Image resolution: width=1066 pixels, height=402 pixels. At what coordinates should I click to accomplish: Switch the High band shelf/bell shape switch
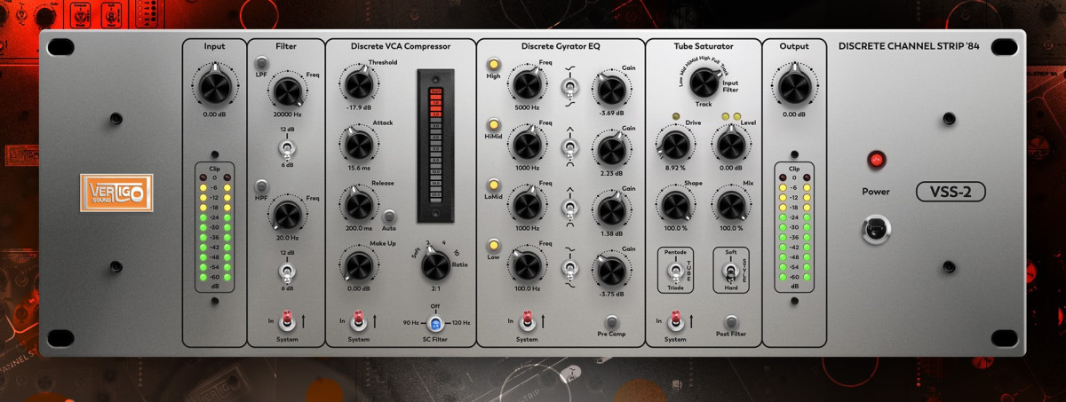coord(569,86)
